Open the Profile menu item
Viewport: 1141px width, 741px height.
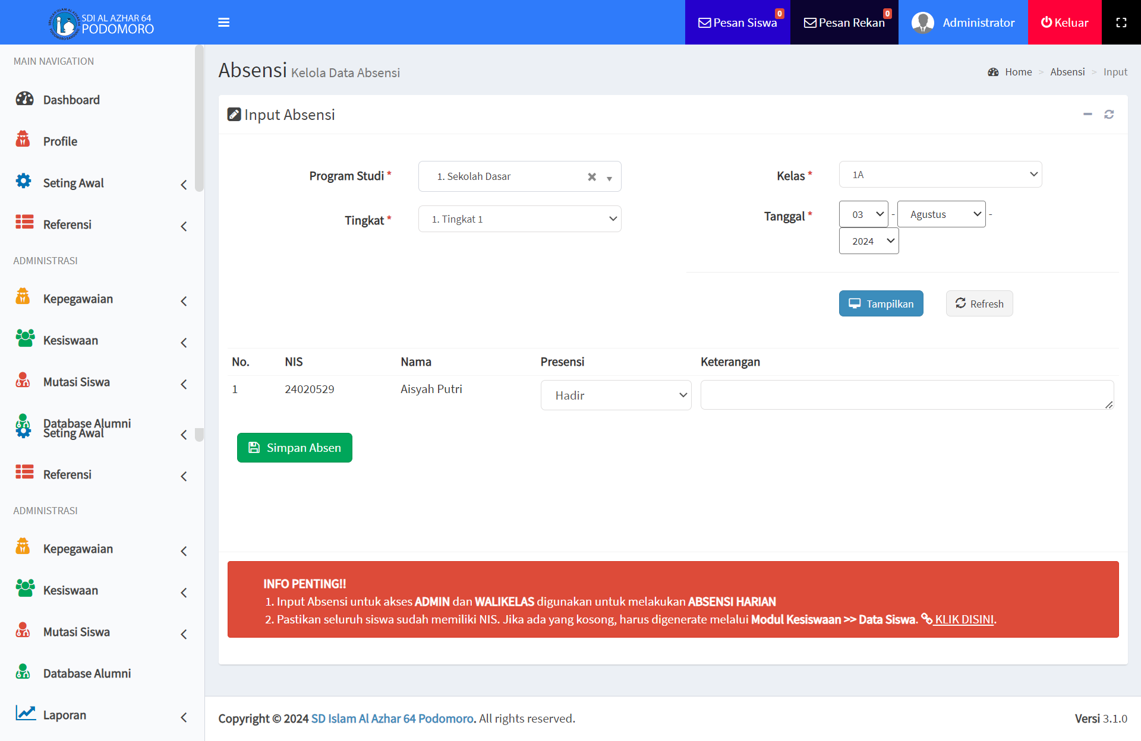coord(60,142)
